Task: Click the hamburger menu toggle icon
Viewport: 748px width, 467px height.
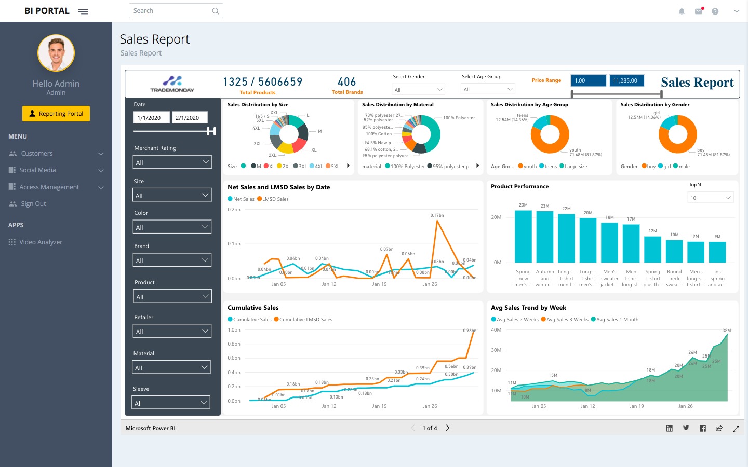Action: (83, 11)
